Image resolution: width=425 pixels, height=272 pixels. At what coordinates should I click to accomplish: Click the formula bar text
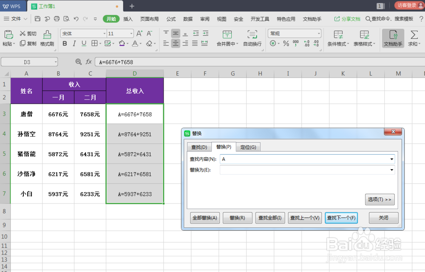tap(116, 62)
